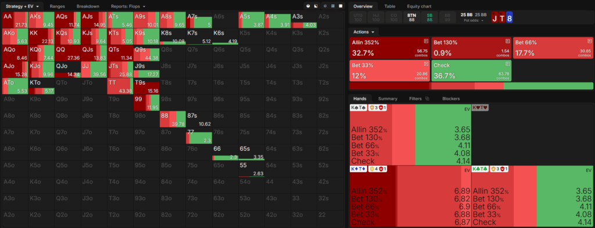Switch to the Breakdown tab

[x=88, y=6]
